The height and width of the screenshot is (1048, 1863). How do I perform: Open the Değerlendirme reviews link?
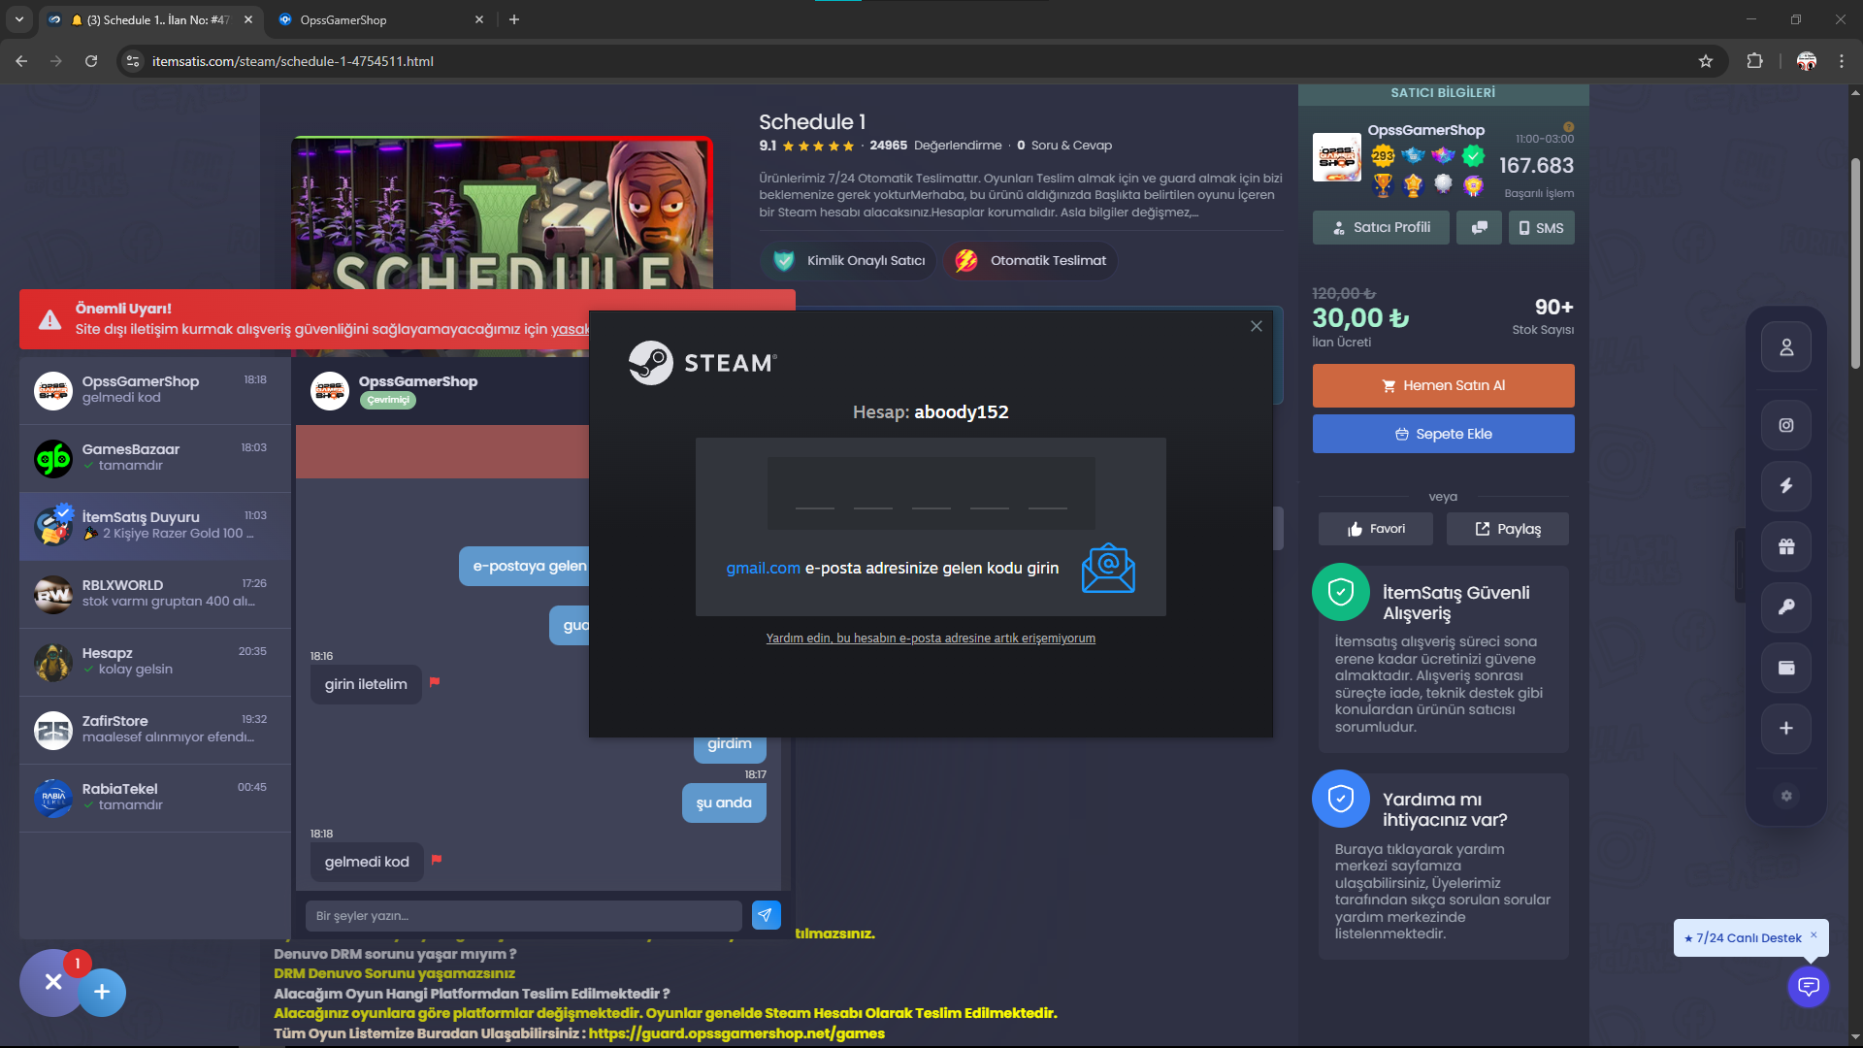click(x=935, y=146)
